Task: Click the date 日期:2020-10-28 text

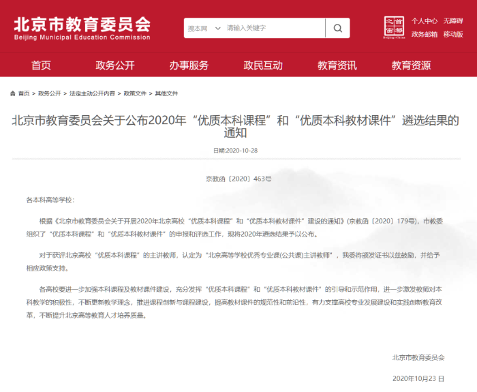Action: click(236, 151)
